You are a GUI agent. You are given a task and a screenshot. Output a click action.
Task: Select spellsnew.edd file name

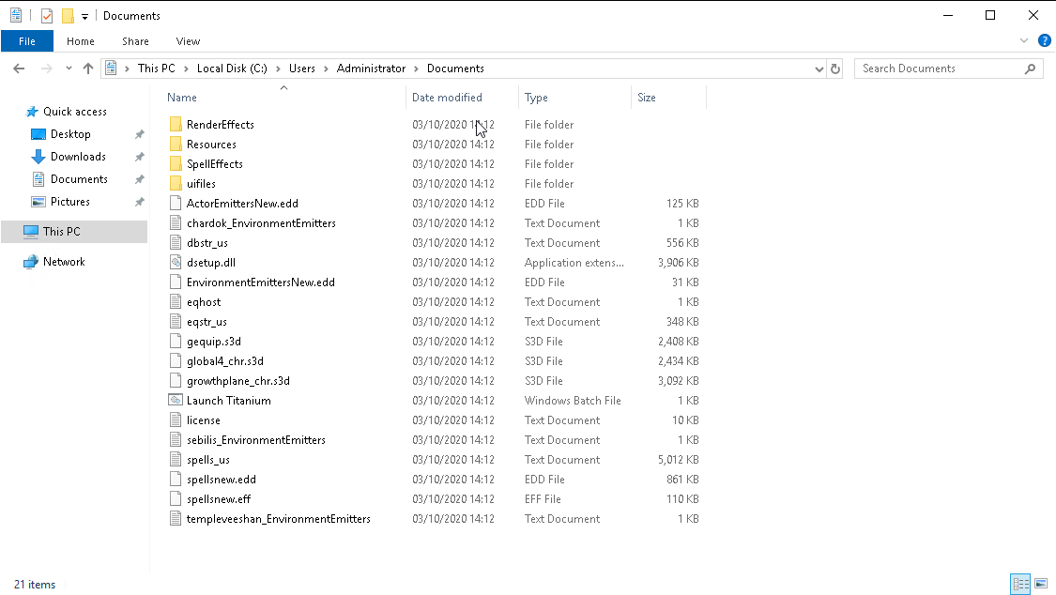pos(221,480)
